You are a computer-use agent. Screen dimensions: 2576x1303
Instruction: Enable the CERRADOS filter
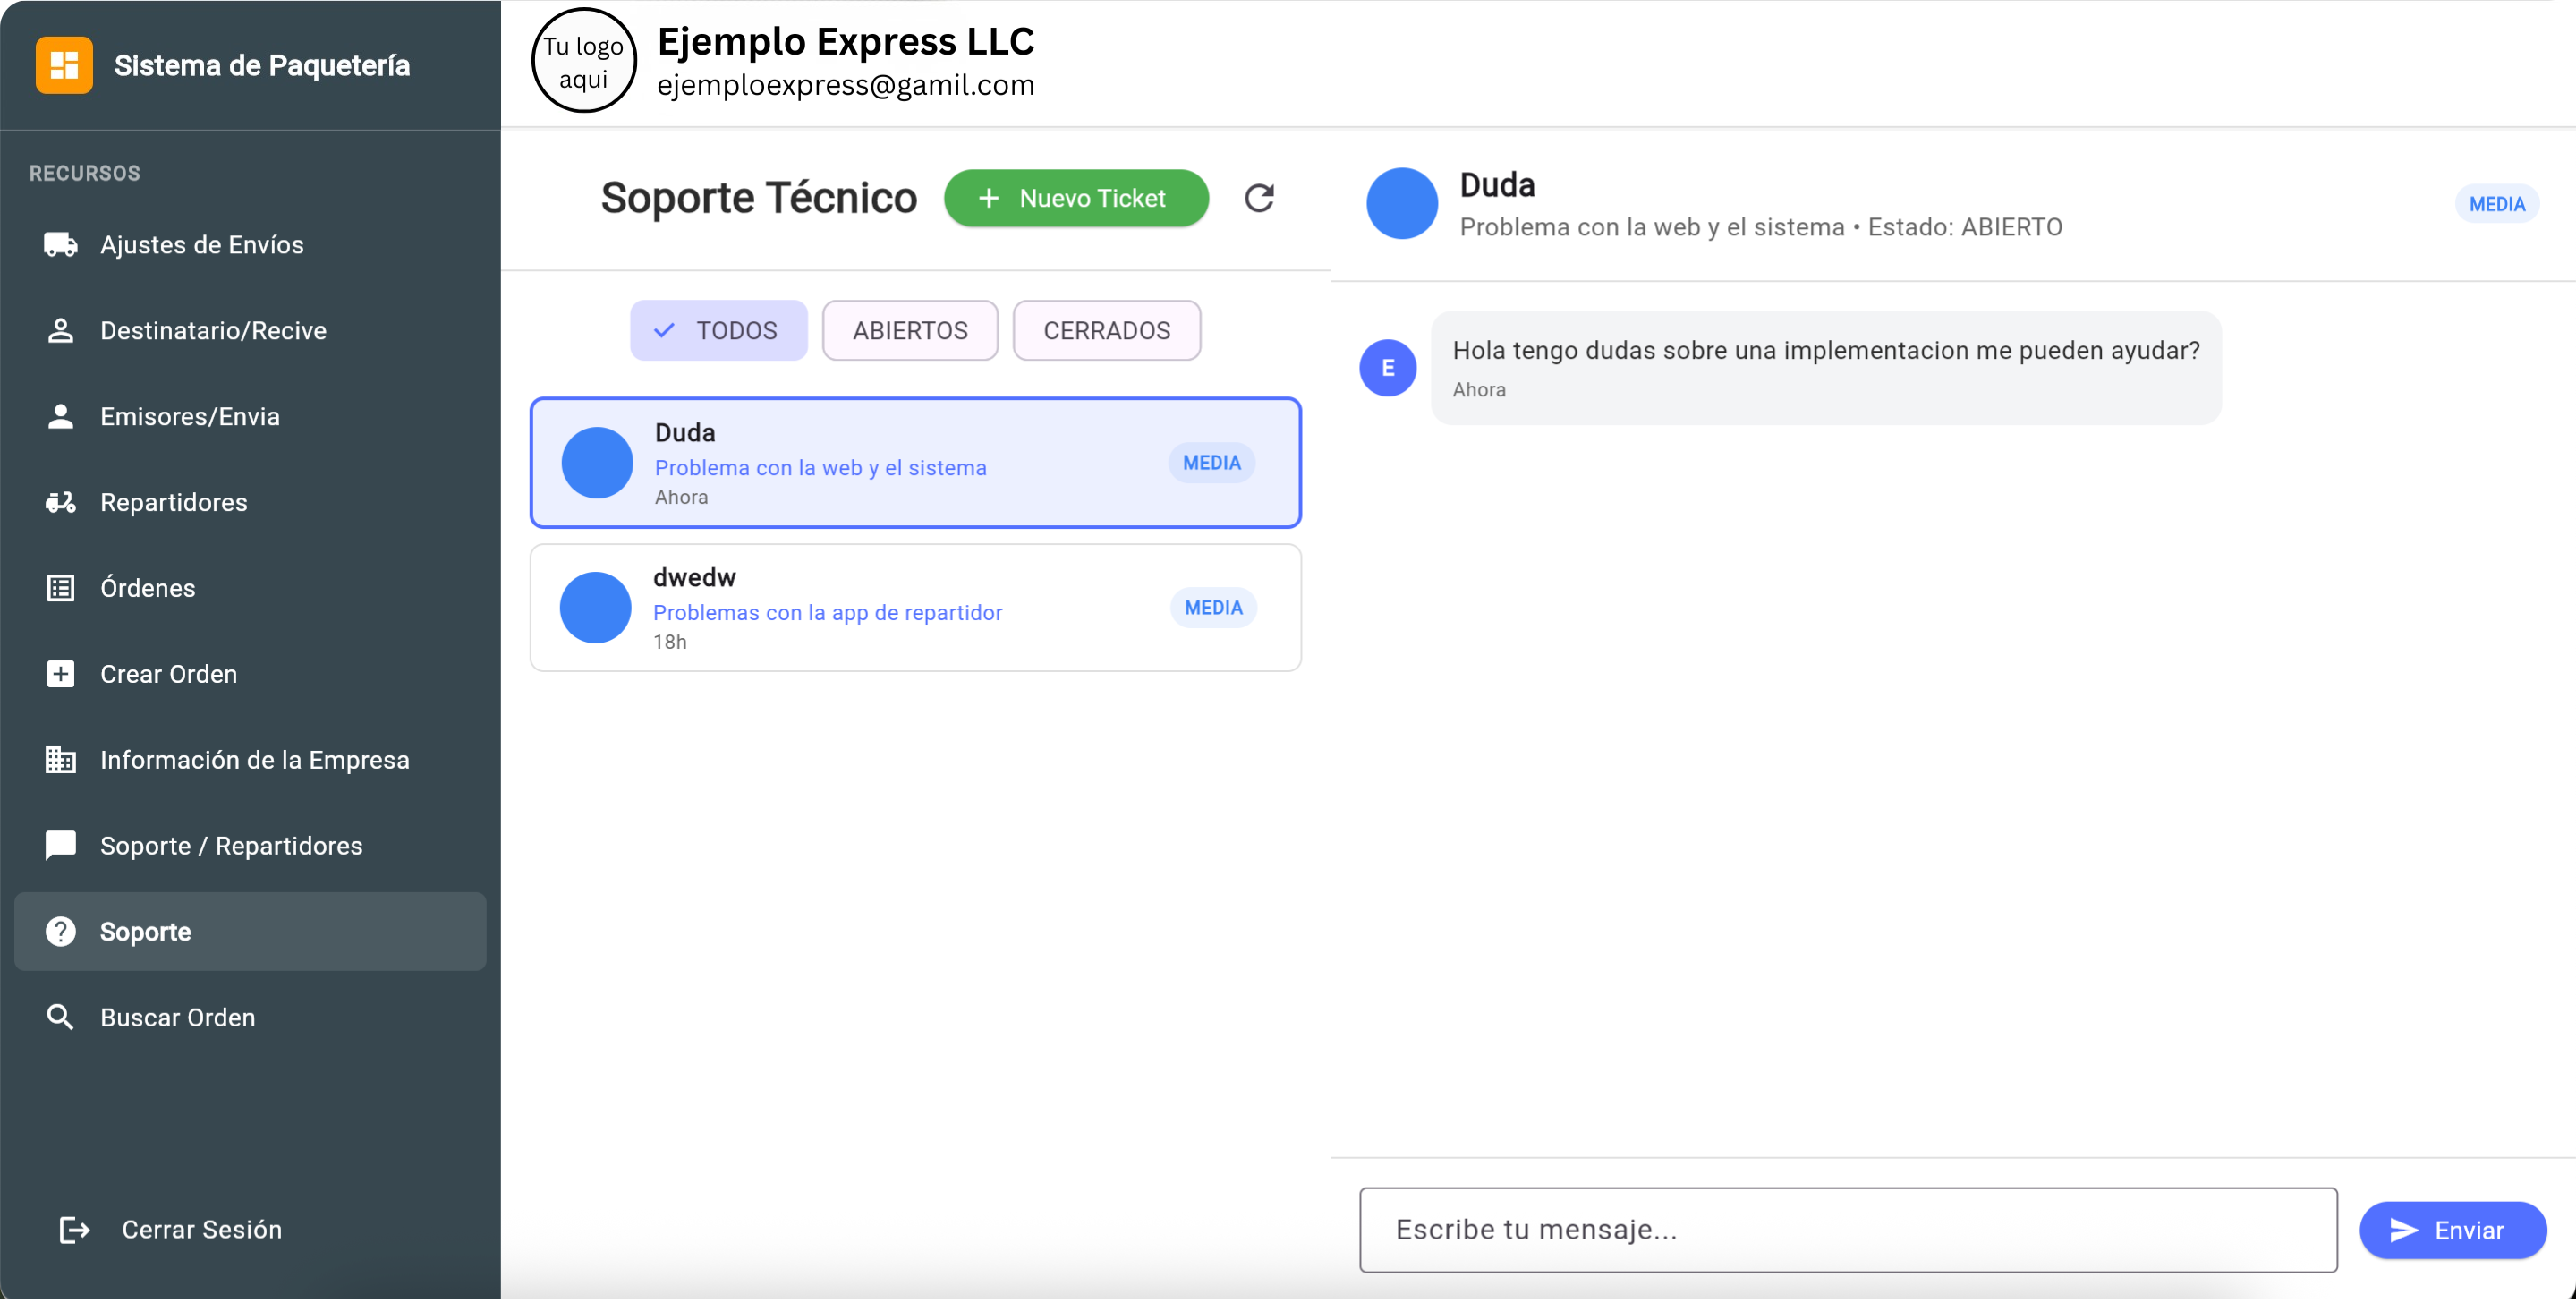click(1107, 330)
